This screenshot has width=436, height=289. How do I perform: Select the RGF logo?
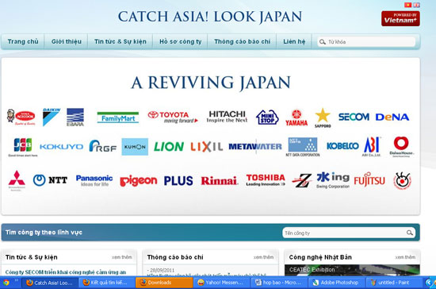tap(102, 146)
